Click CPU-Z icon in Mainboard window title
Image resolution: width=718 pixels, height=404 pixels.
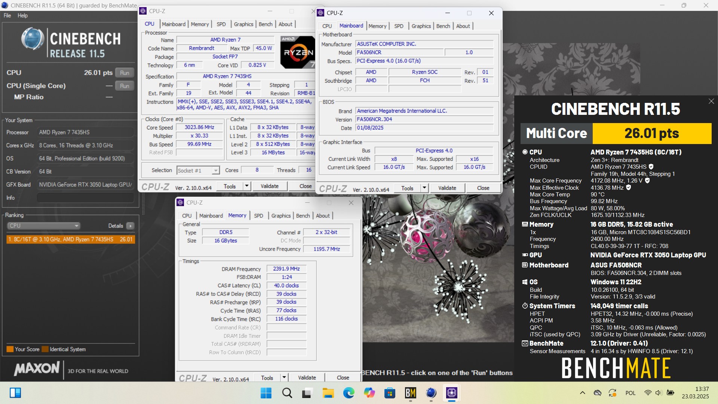coord(320,13)
